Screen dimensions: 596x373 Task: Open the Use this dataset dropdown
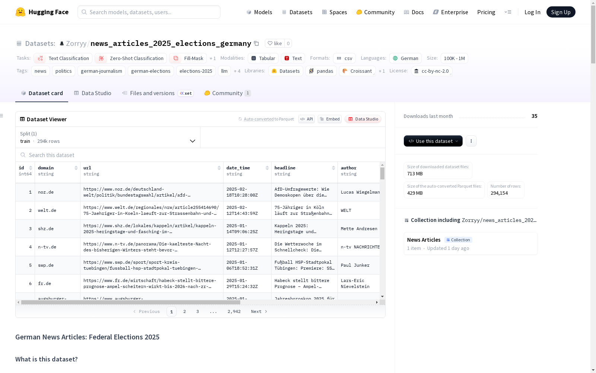(x=433, y=141)
